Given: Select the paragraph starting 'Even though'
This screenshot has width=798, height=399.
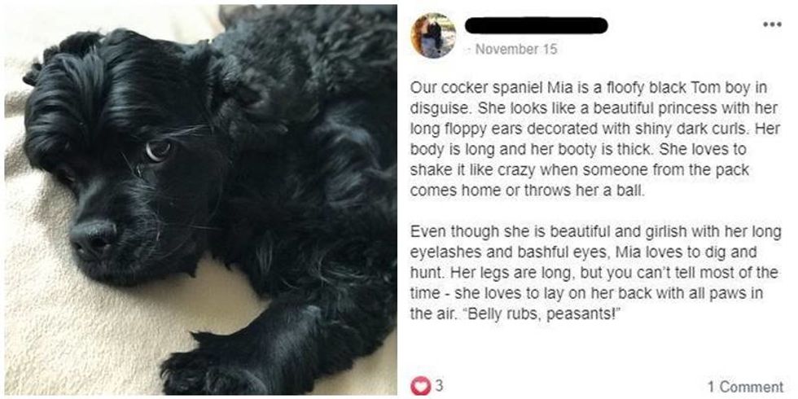Looking at the screenshot, I should click(x=595, y=274).
